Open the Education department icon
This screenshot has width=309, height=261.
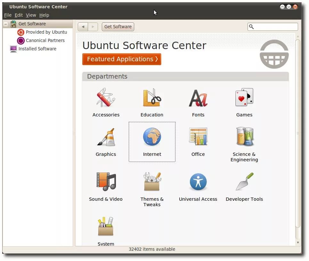[x=152, y=97]
